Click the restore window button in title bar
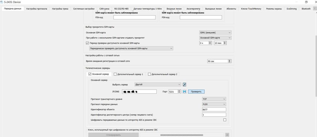The image size is (317, 137). [306, 2]
